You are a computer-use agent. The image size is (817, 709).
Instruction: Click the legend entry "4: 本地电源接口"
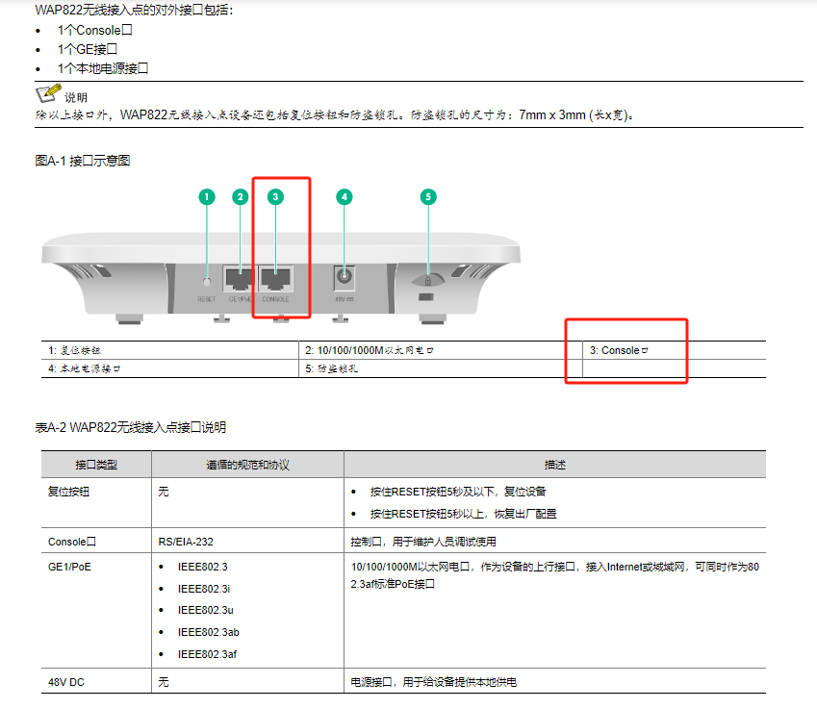tap(85, 368)
